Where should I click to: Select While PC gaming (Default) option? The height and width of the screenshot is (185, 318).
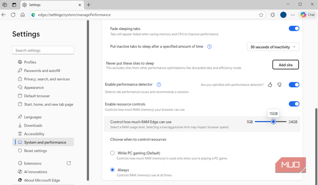pyautogui.click(x=112, y=153)
